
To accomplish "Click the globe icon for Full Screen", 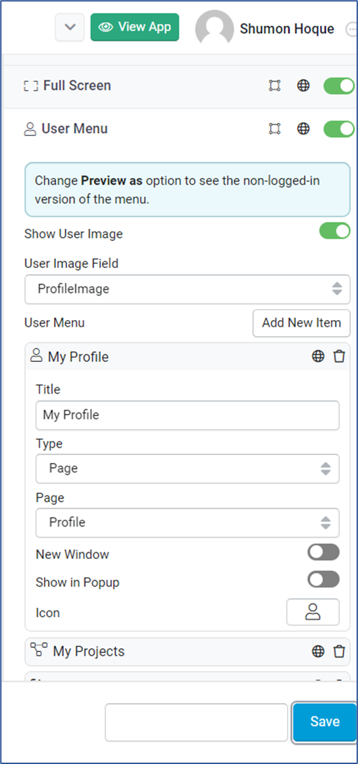I will [x=303, y=86].
